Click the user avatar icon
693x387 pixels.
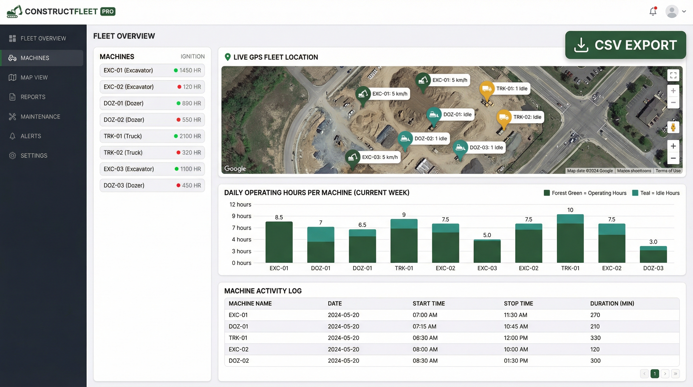[672, 12]
